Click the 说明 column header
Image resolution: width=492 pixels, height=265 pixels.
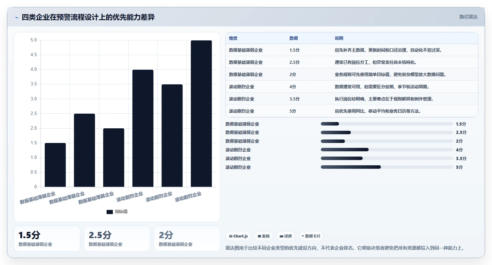pos(339,38)
